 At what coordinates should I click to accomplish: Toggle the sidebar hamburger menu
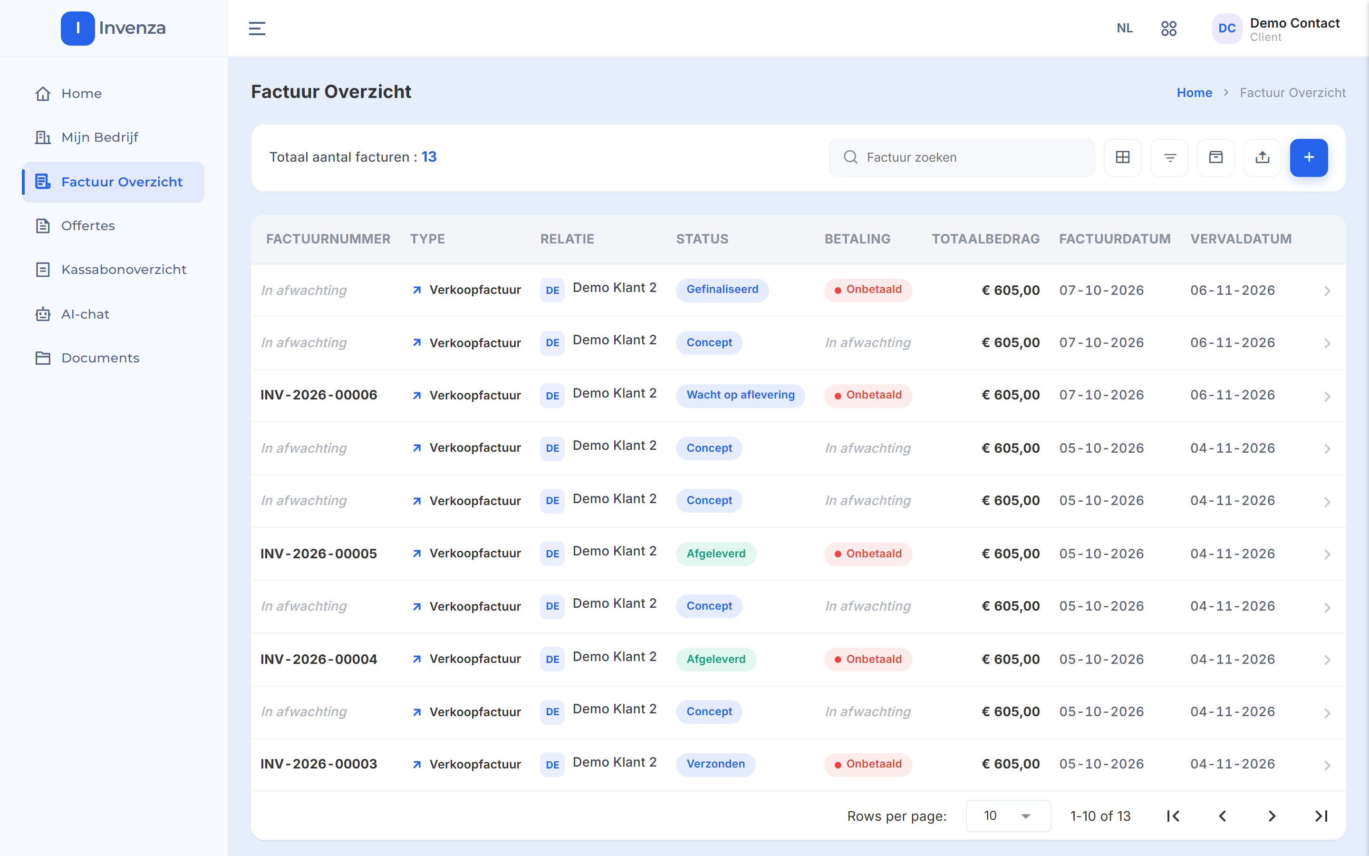point(257,29)
